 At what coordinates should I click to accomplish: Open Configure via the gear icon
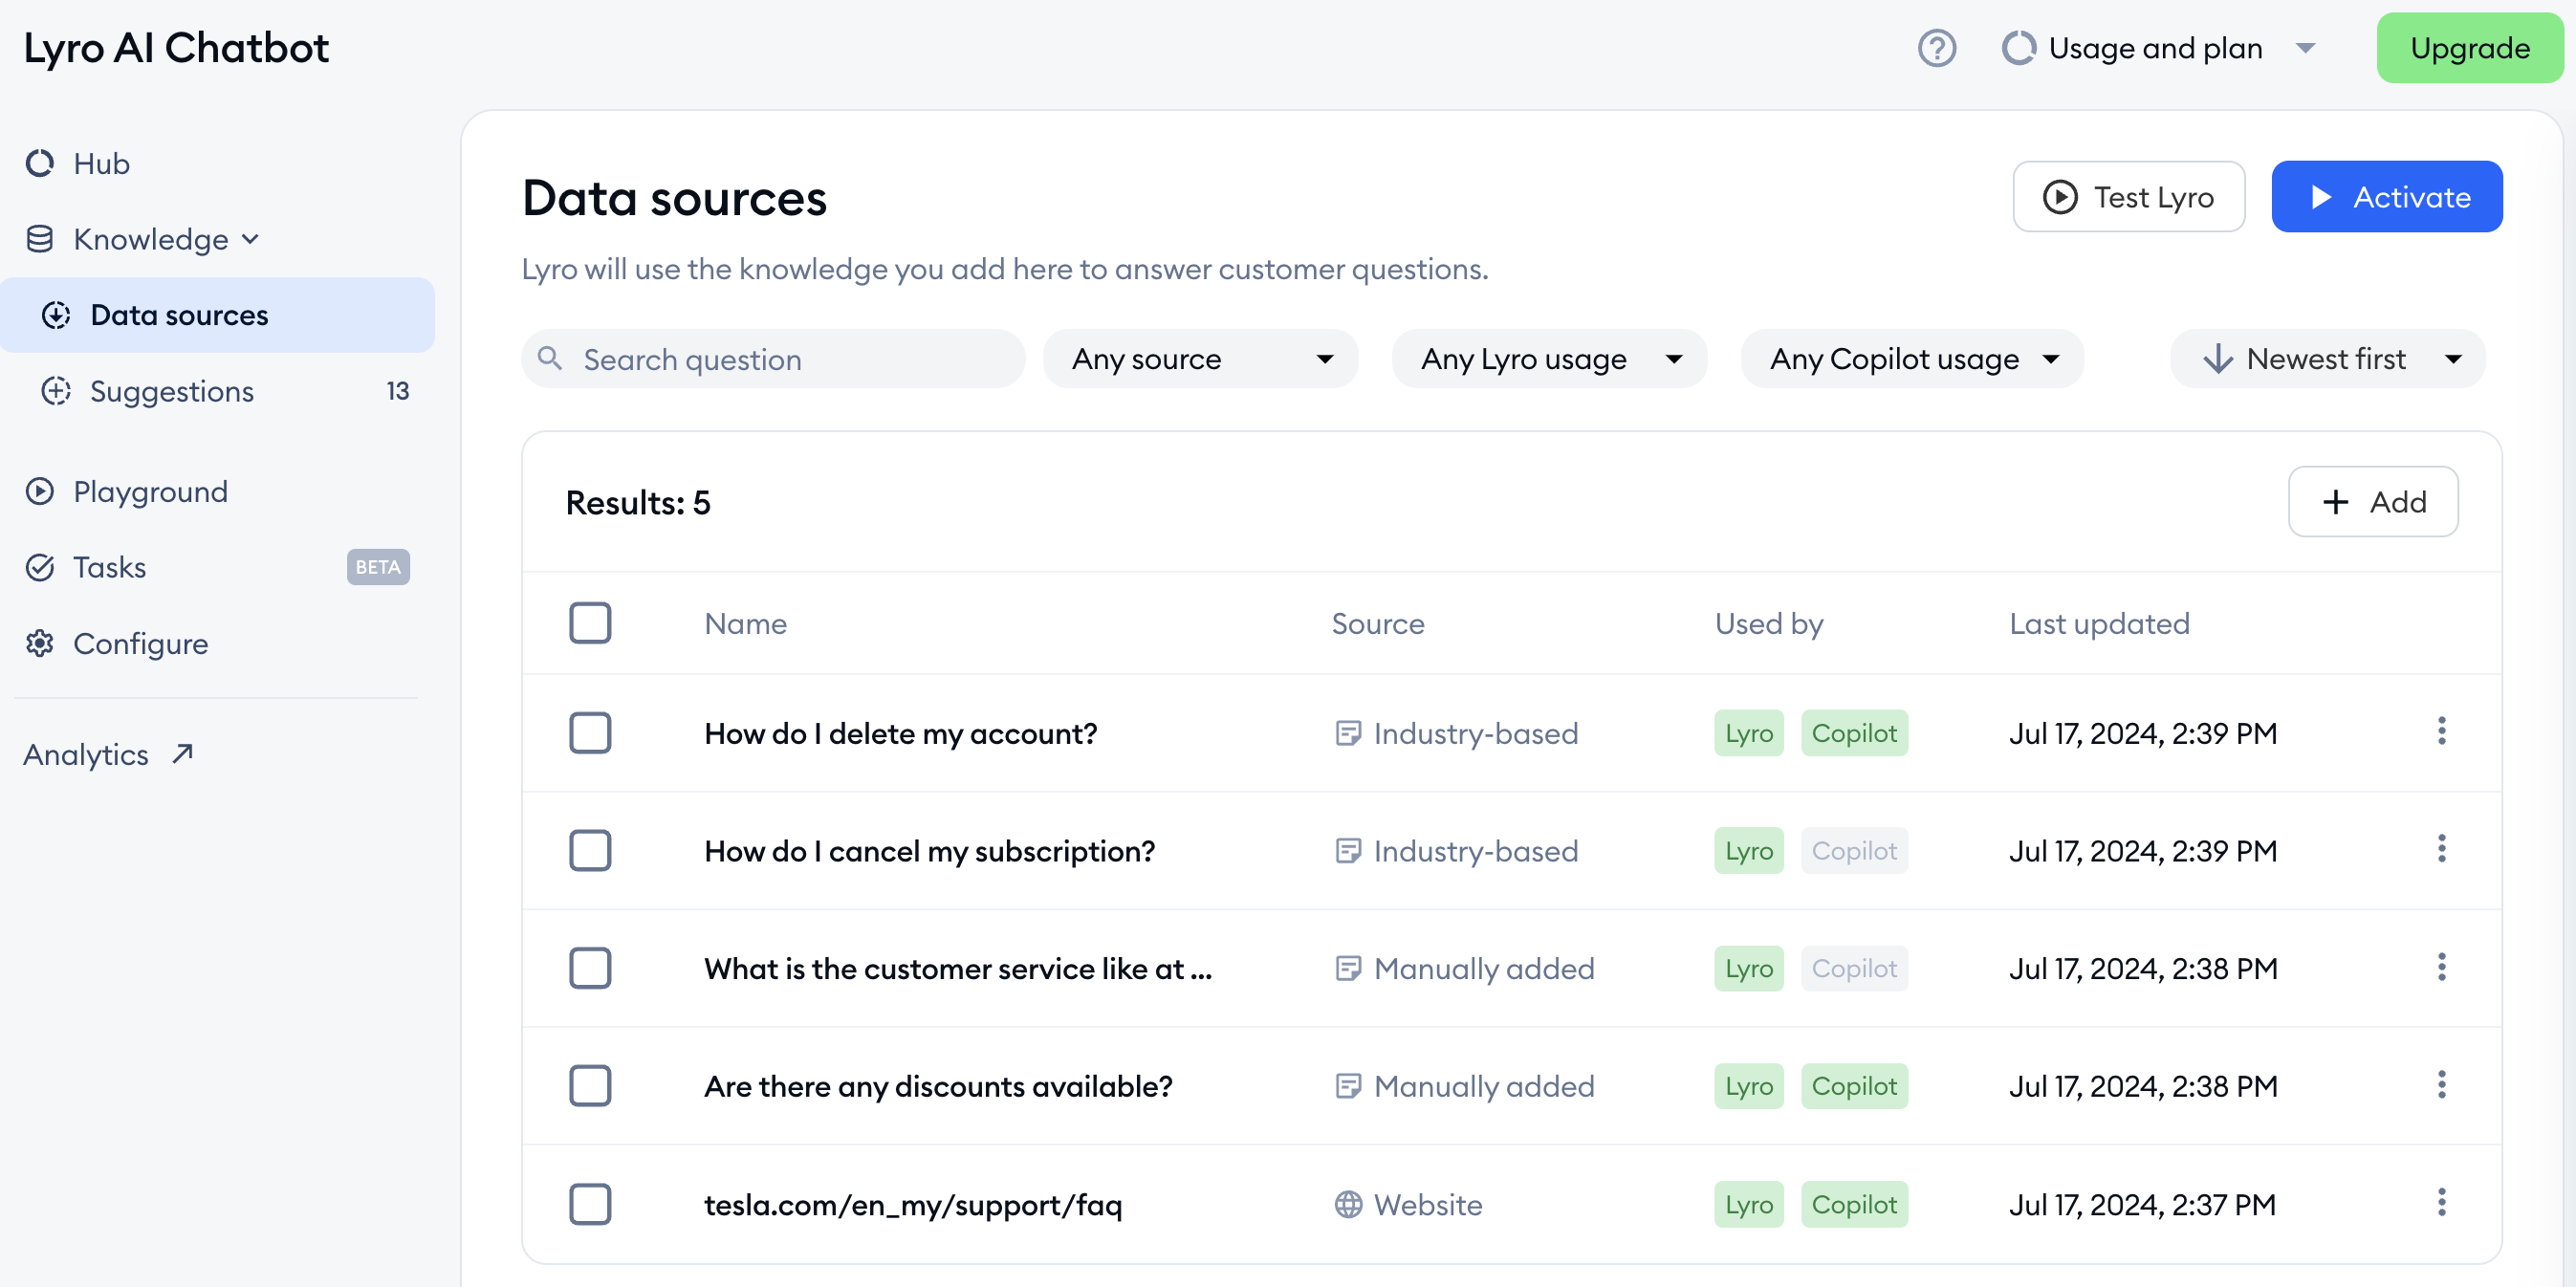pos(39,643)
